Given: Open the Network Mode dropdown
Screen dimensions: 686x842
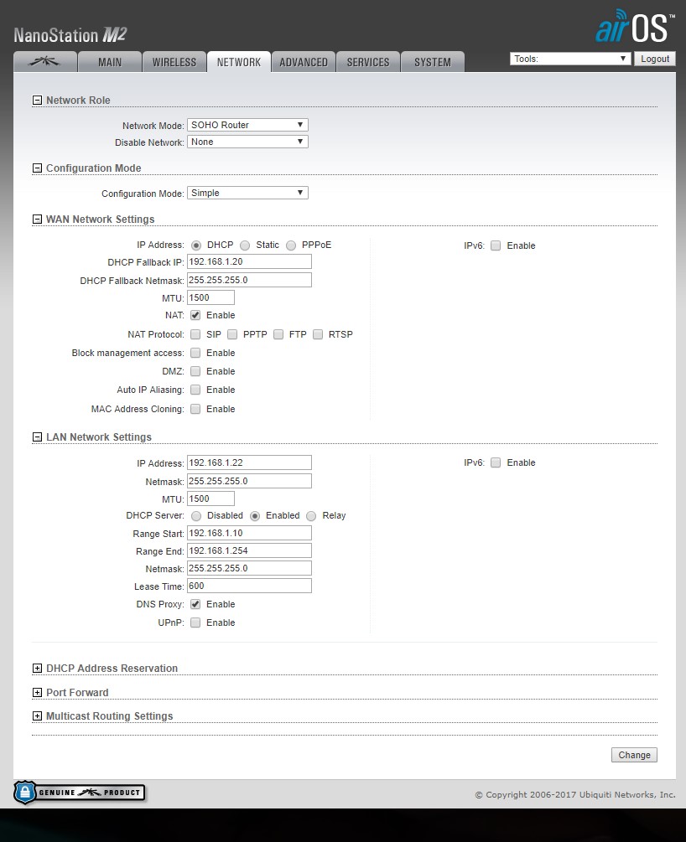Looking at the screenshot, I should tap(247, 125).
